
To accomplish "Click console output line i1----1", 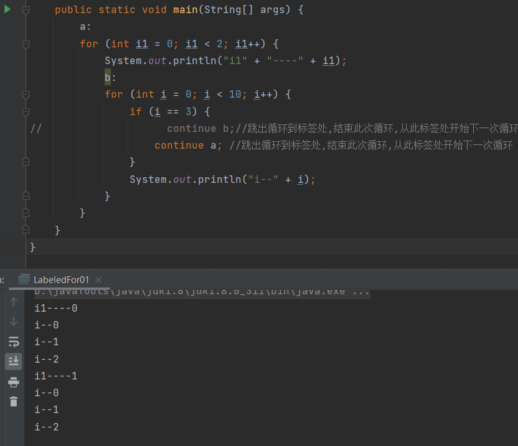I will (x=56, y=376).
